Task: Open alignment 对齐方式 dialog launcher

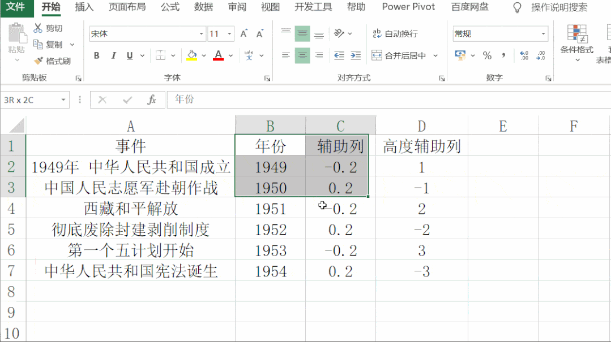Action: click(442, 79)
